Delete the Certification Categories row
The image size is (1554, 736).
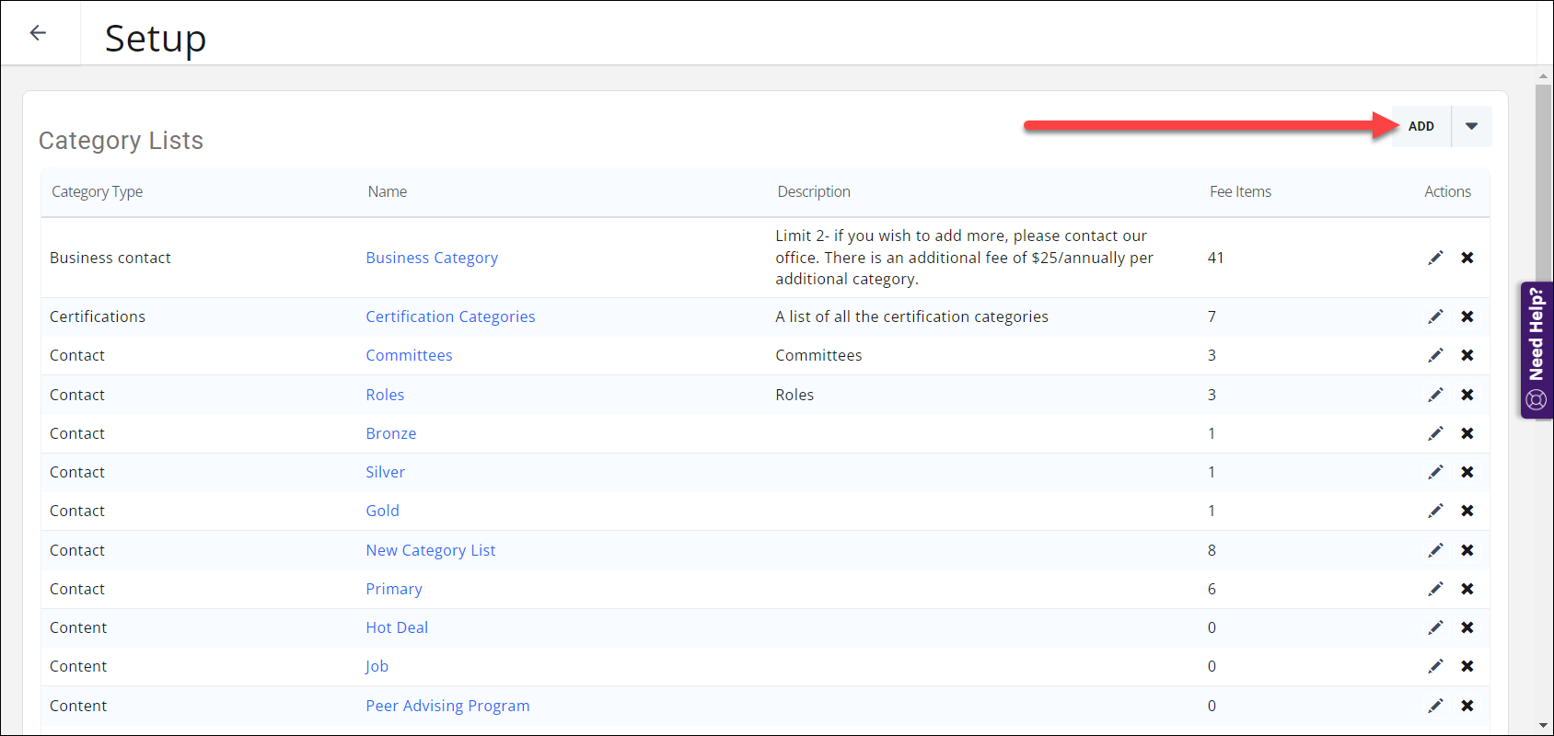1467,316
